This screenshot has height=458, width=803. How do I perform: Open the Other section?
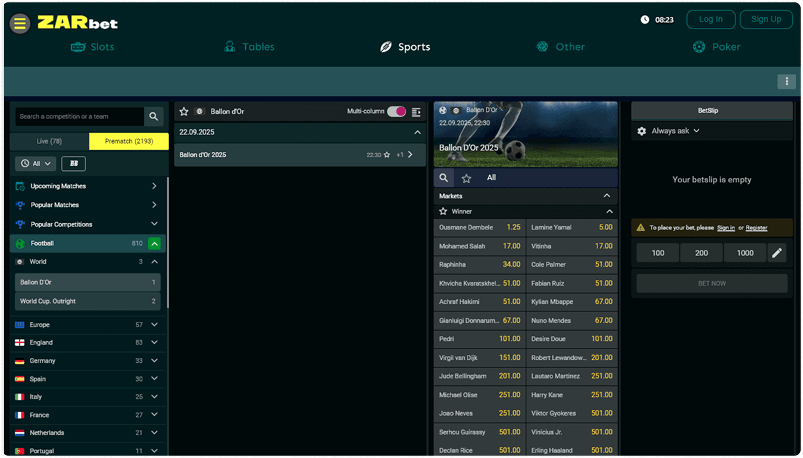point(560,47)
